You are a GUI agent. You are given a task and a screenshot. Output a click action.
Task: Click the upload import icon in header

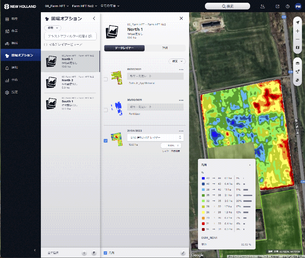coord(263,6)
